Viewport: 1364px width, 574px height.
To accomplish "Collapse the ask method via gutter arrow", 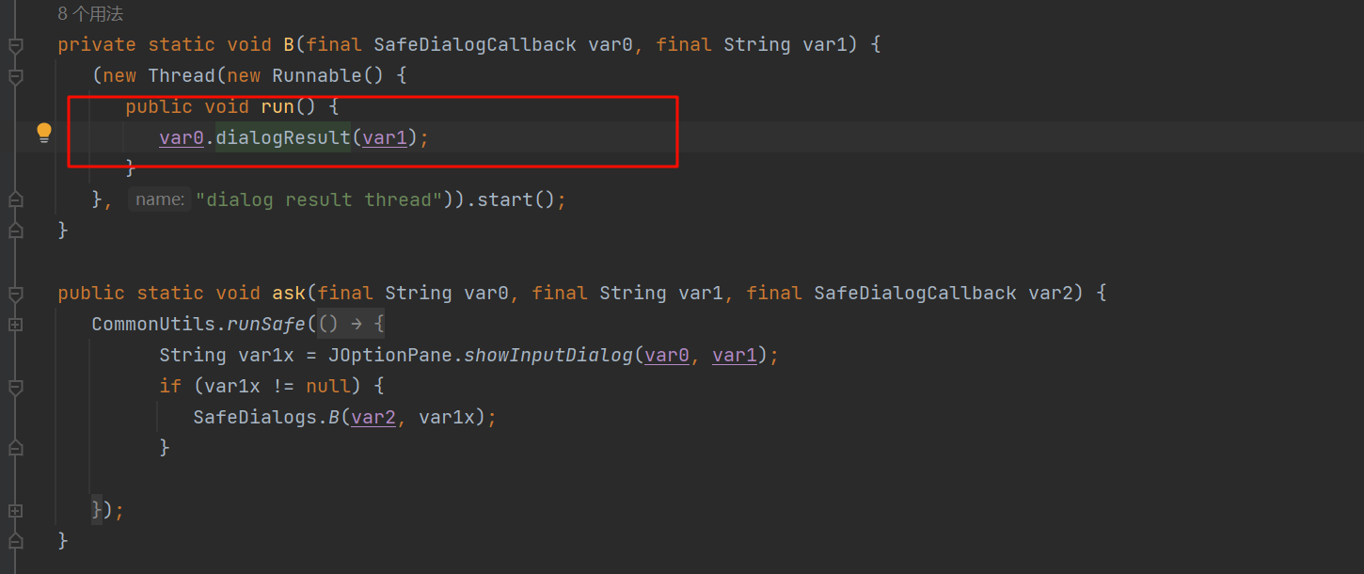I will pyautogui.click(x=15, y=294).
